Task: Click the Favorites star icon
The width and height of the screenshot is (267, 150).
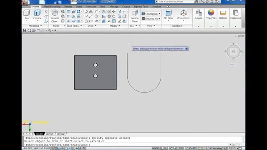Action: pyautogui.click(x=212, y=2)
